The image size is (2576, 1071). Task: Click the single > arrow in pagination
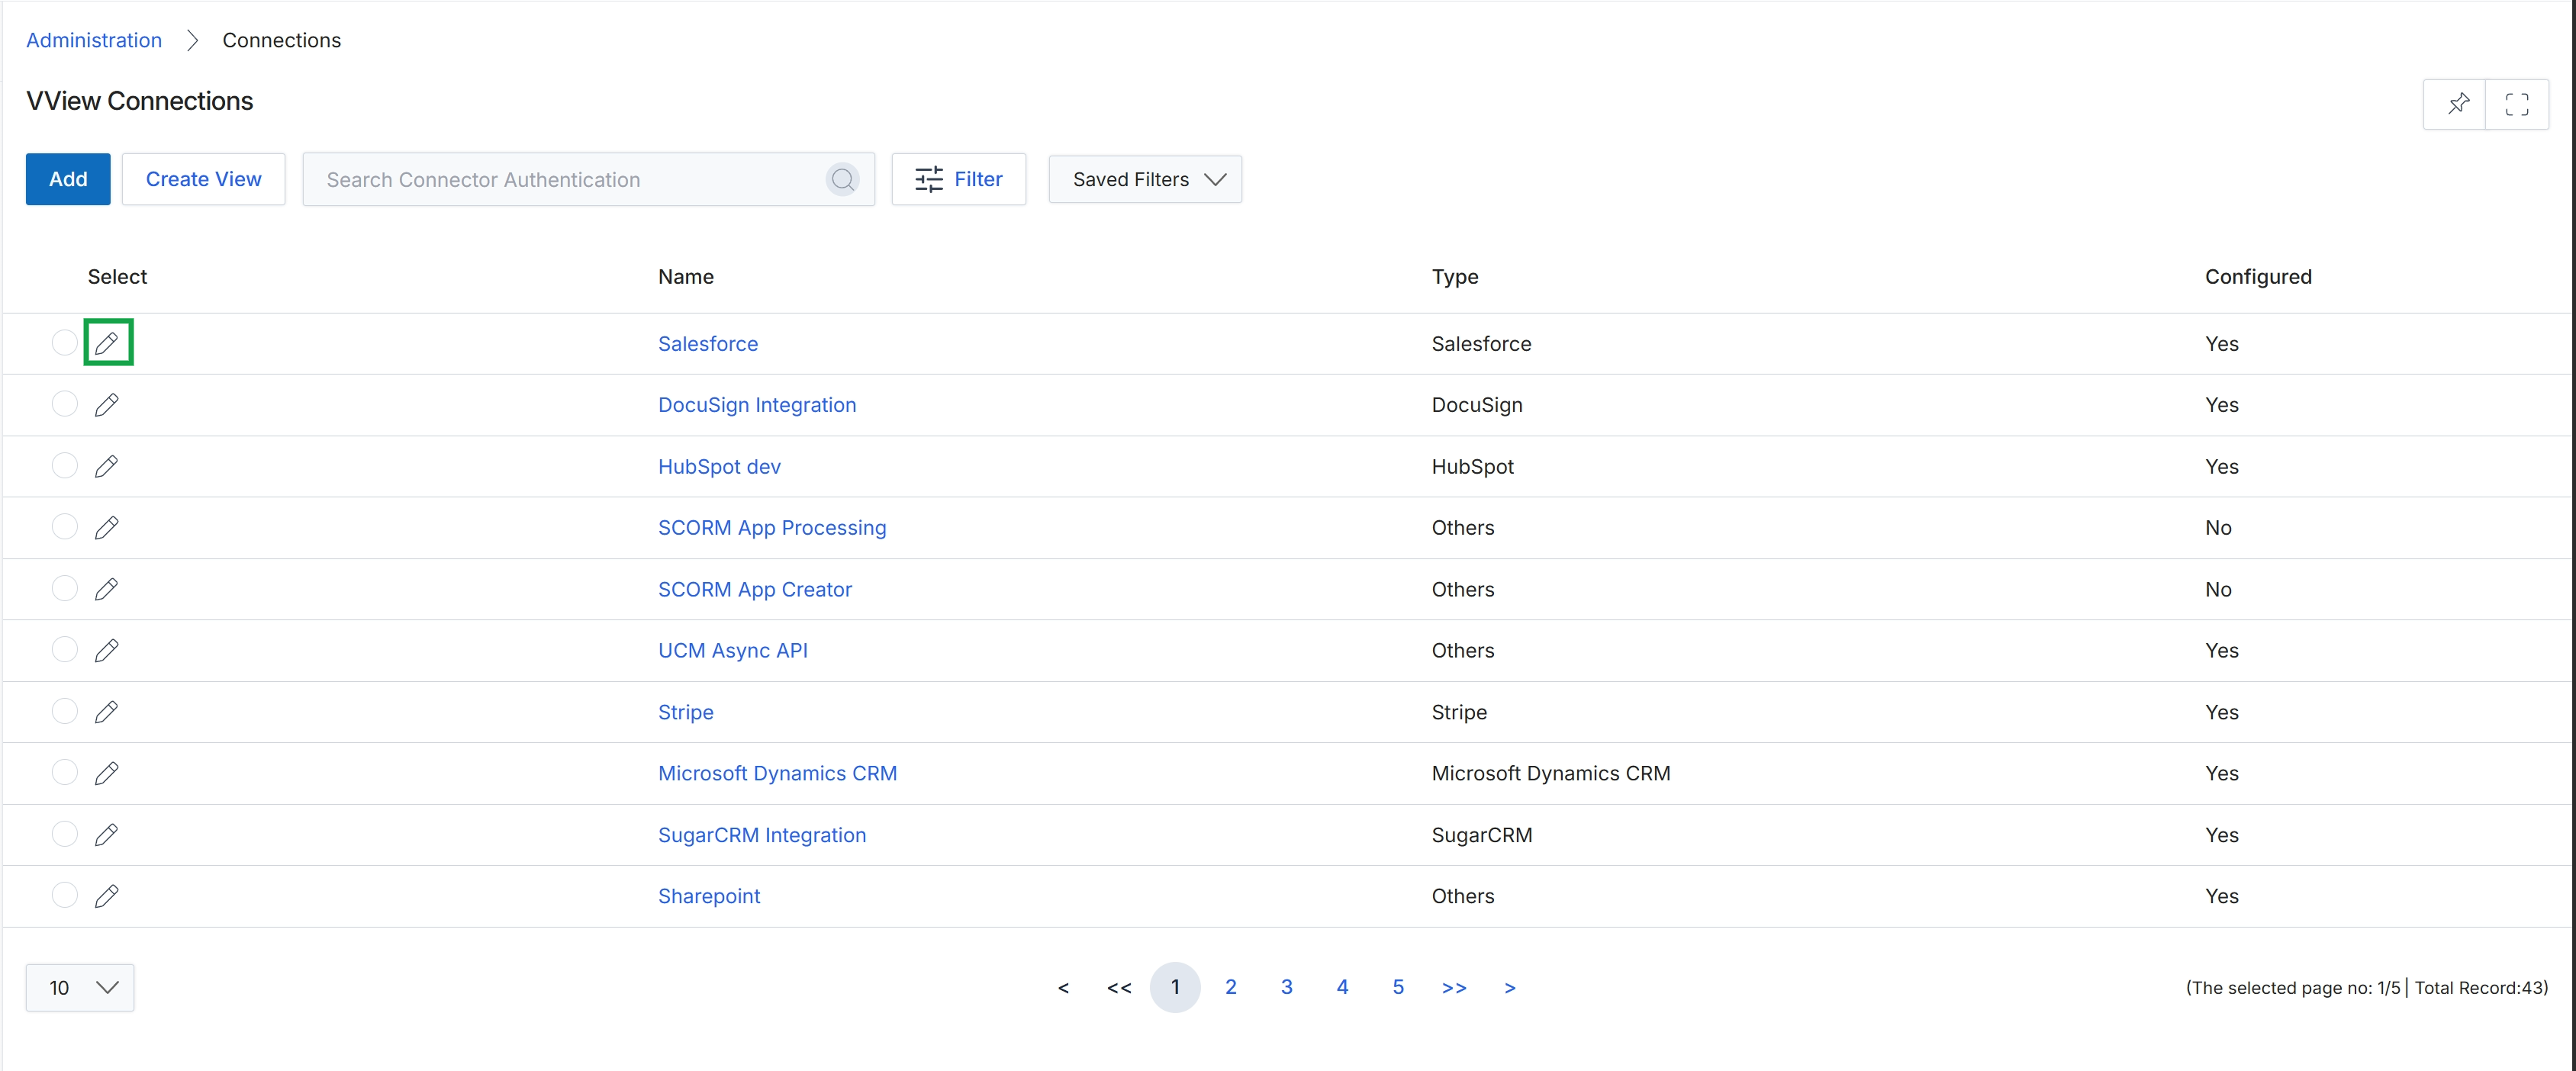point(1510,988)
